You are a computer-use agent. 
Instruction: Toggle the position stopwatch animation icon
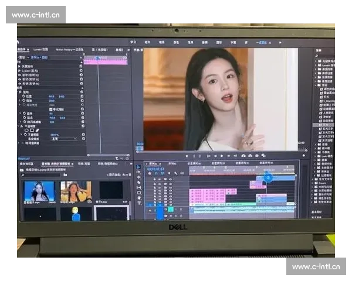[x=23, y=97]
